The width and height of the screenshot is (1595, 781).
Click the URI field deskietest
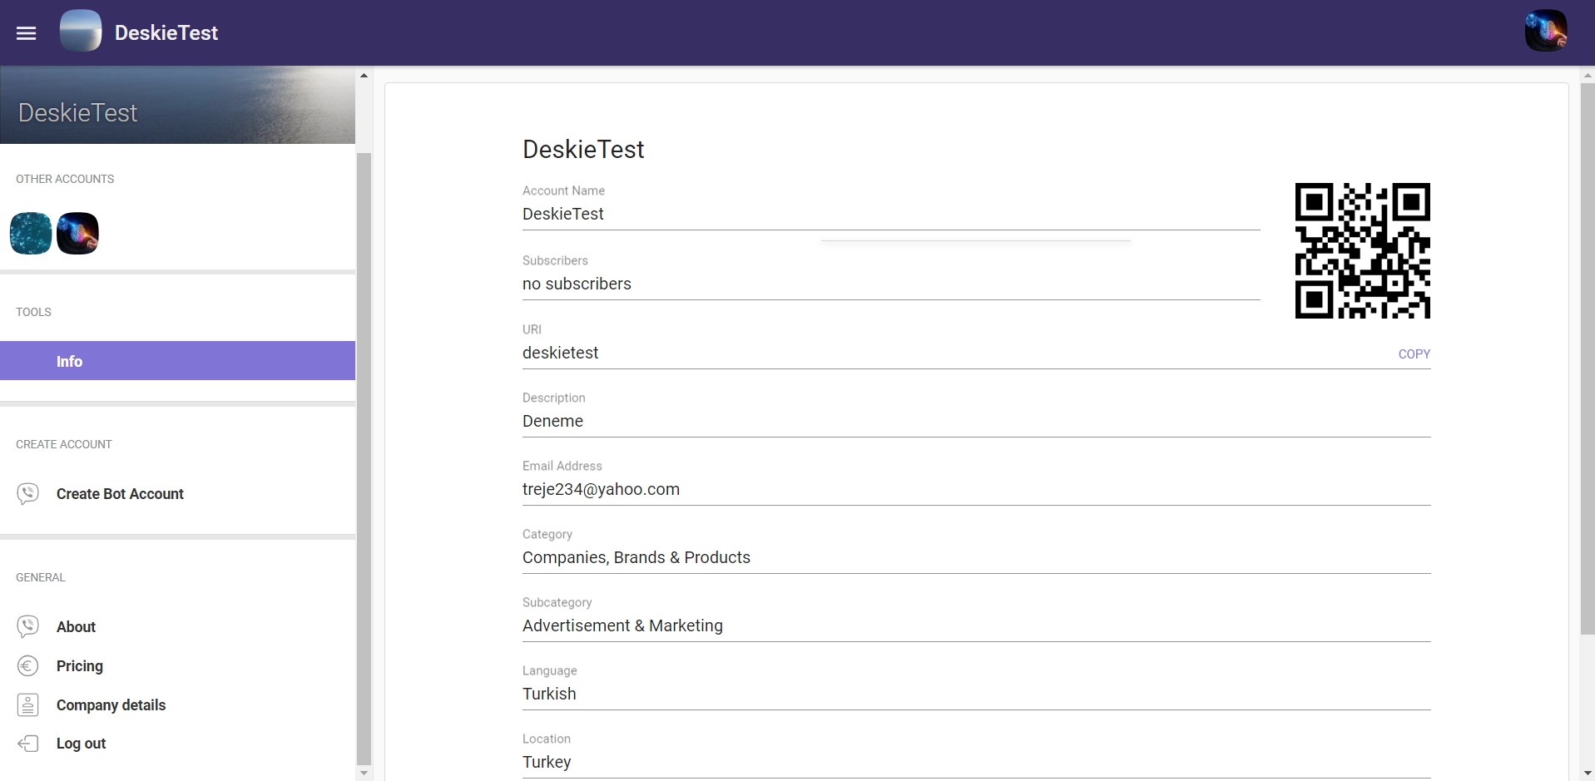click(957, 353)
